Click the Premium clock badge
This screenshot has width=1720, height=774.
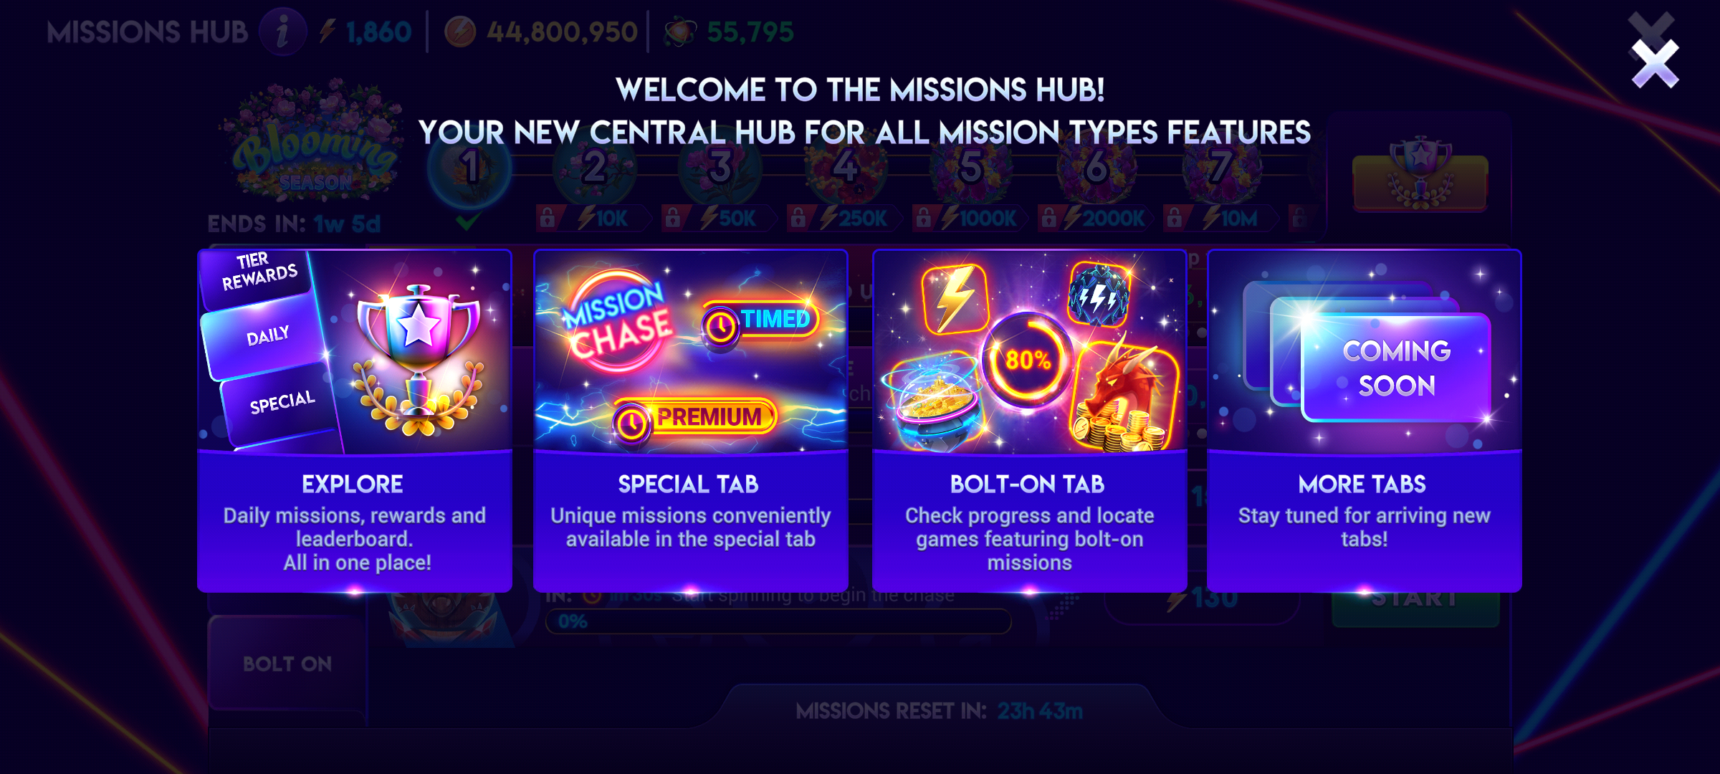point(694,419)
